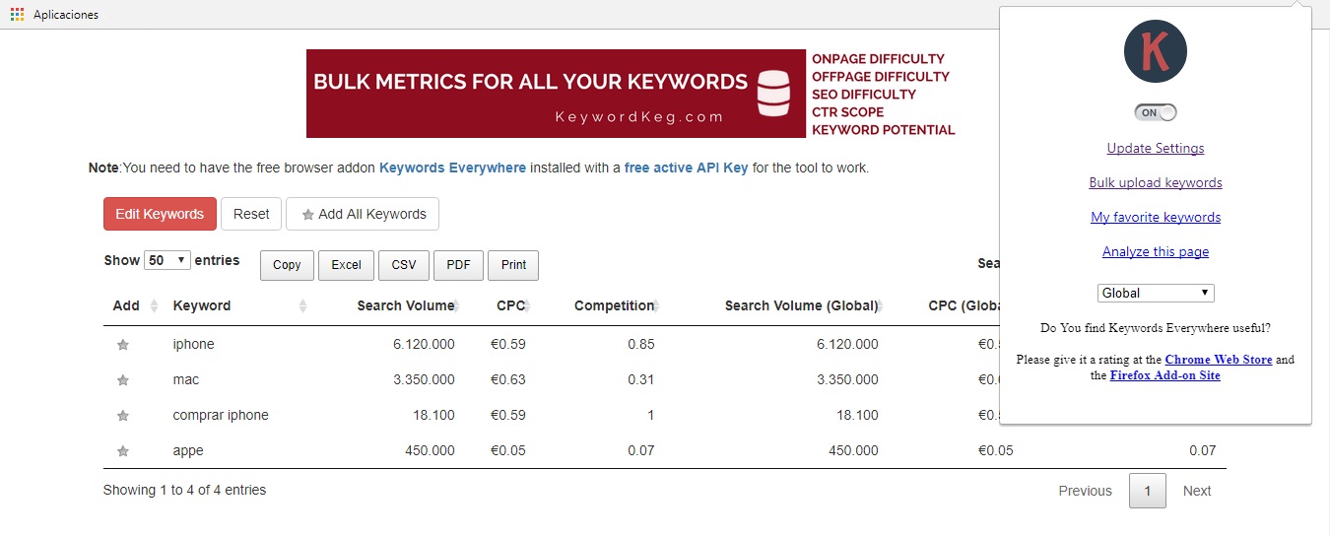Open the Show entries count dropdown

pos(167,261)
